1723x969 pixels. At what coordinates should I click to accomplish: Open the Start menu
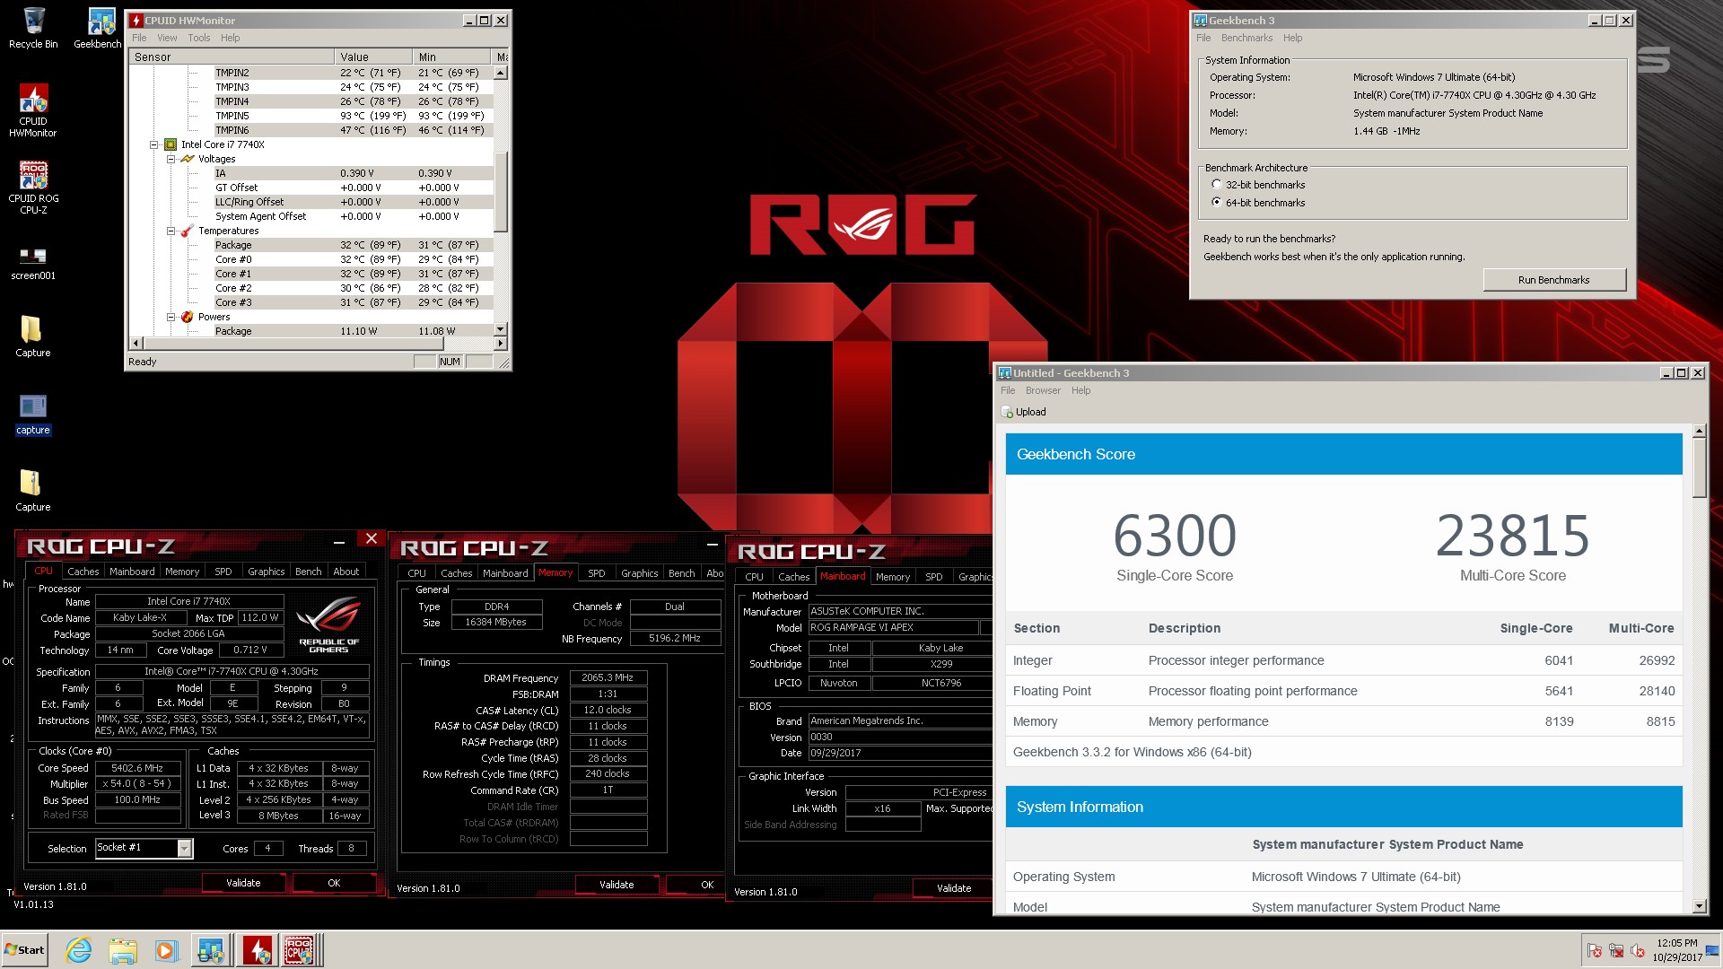tap(24, 950)
